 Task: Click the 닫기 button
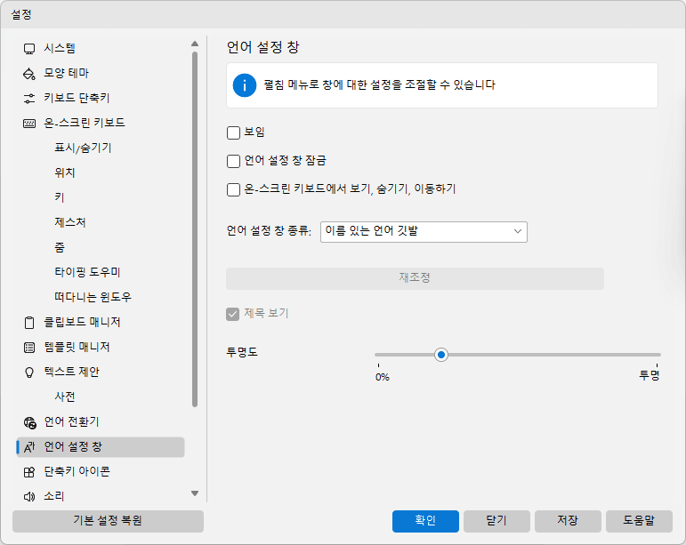click(x=496, y=521)
